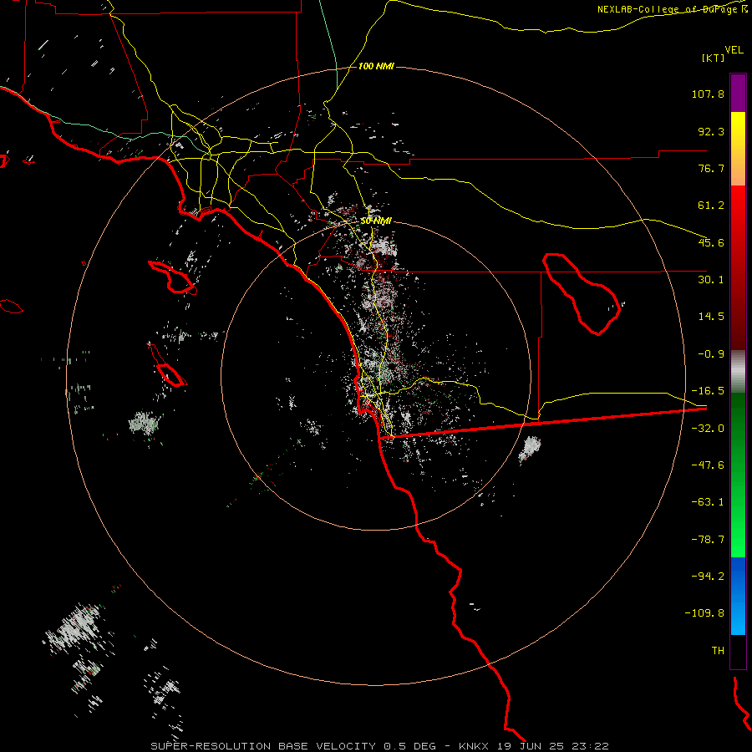Click the 50 NMI range ring label
Screen dimensions: 752x752
(x=377, y=221)
